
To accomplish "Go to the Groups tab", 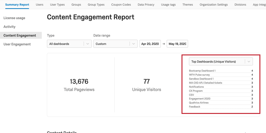I will (x=76, y=5).
